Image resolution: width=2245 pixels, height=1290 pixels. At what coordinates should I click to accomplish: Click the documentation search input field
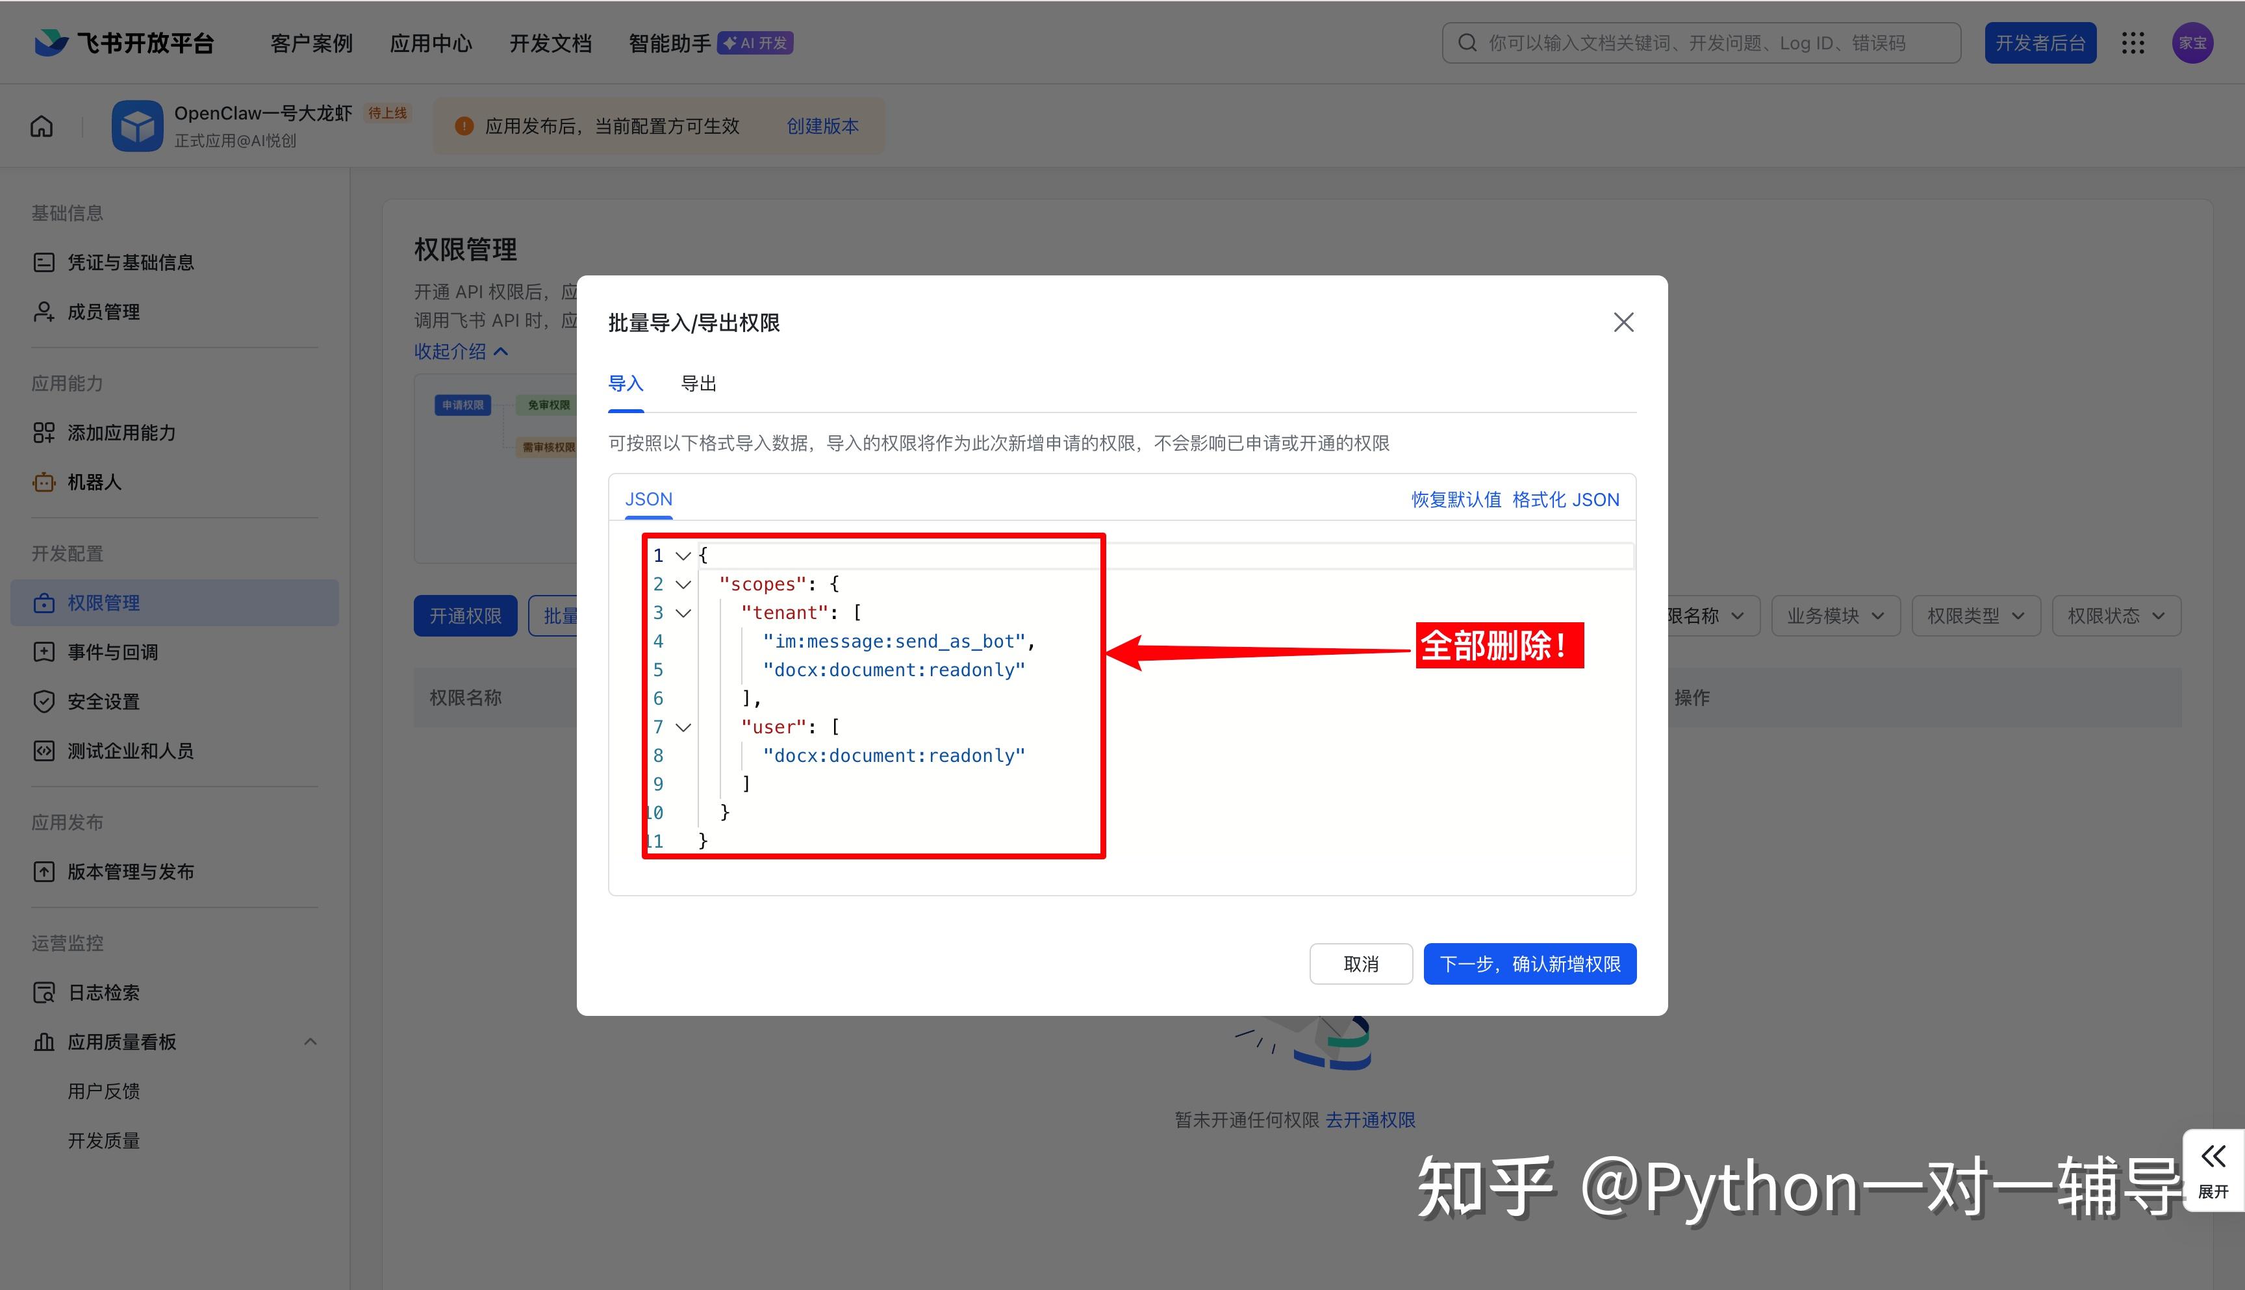pyautogui.click(x=1701, y=44)
